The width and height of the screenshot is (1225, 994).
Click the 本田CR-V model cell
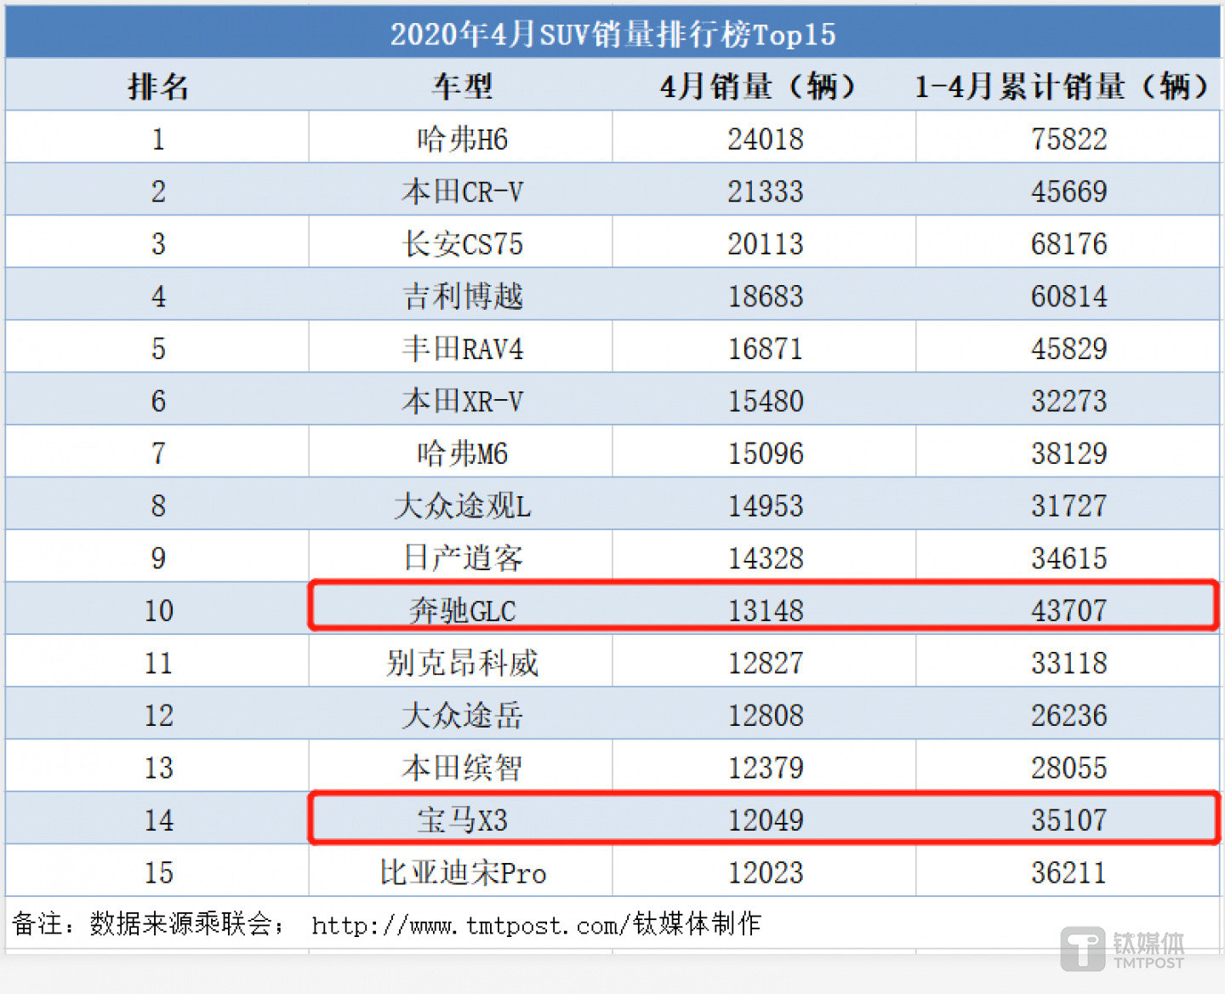click(x=462, y=191)
